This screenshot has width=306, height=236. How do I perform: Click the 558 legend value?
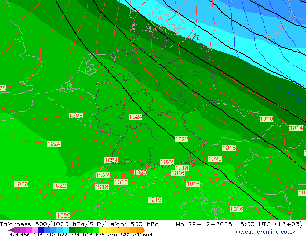(100, 234)
